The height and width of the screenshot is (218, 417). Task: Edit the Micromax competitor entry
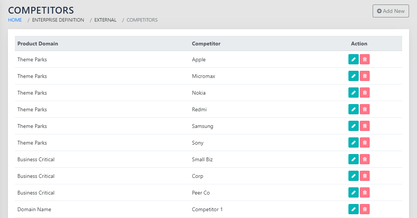(353, 76)
